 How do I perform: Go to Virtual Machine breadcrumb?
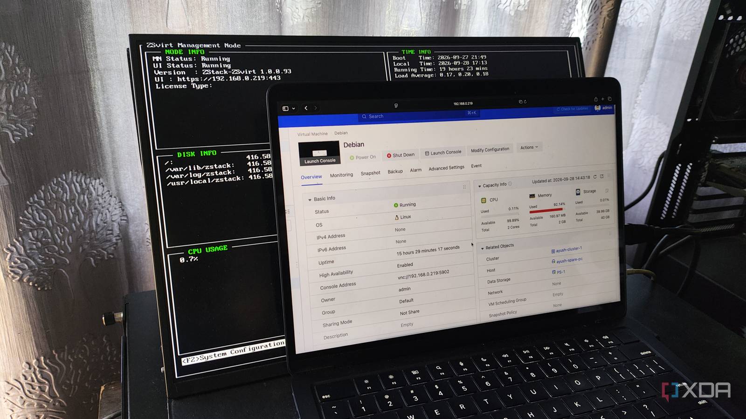(312, 134)
